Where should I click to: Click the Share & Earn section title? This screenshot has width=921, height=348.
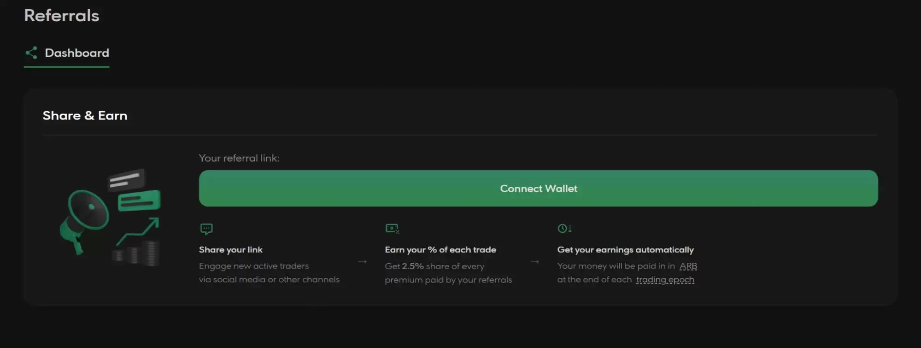click(x=85, y=116)
